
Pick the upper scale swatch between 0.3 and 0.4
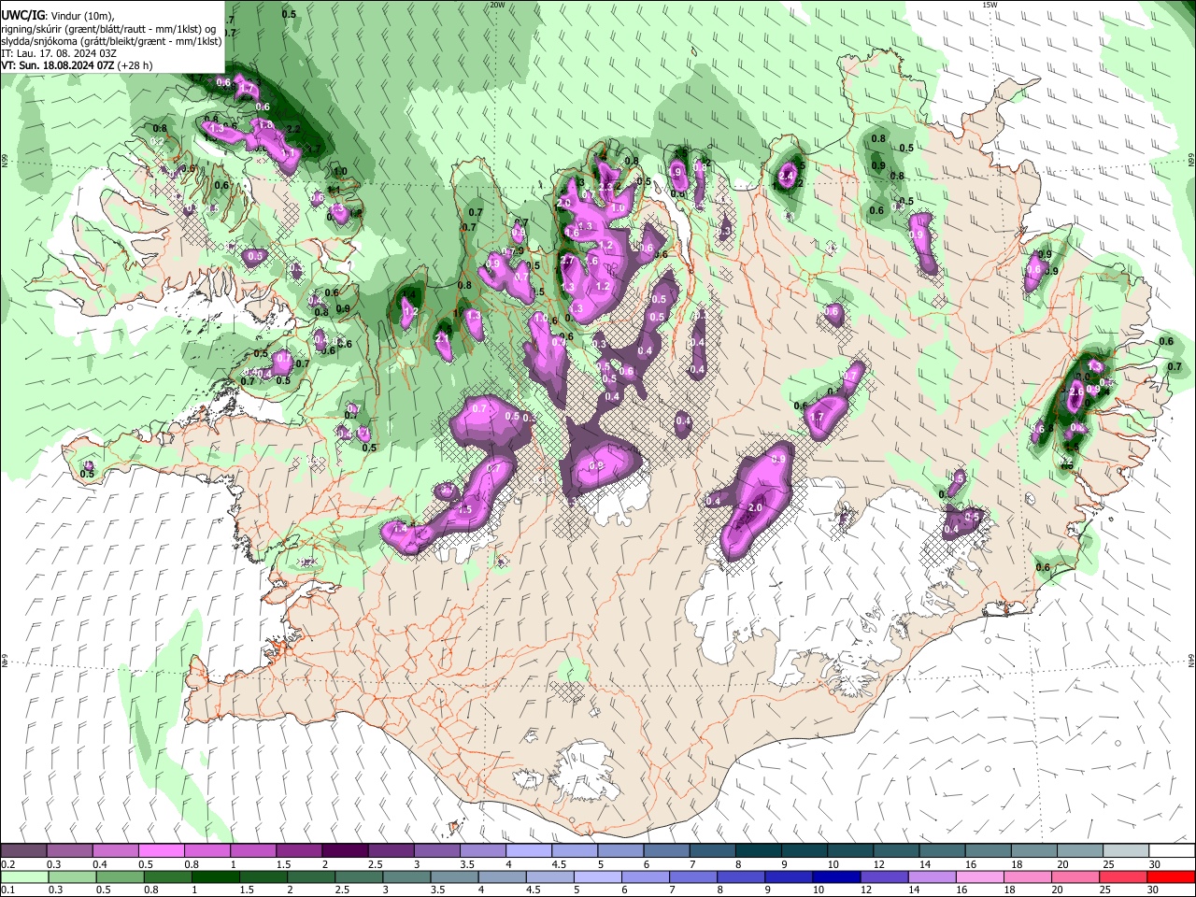point(69,851)
